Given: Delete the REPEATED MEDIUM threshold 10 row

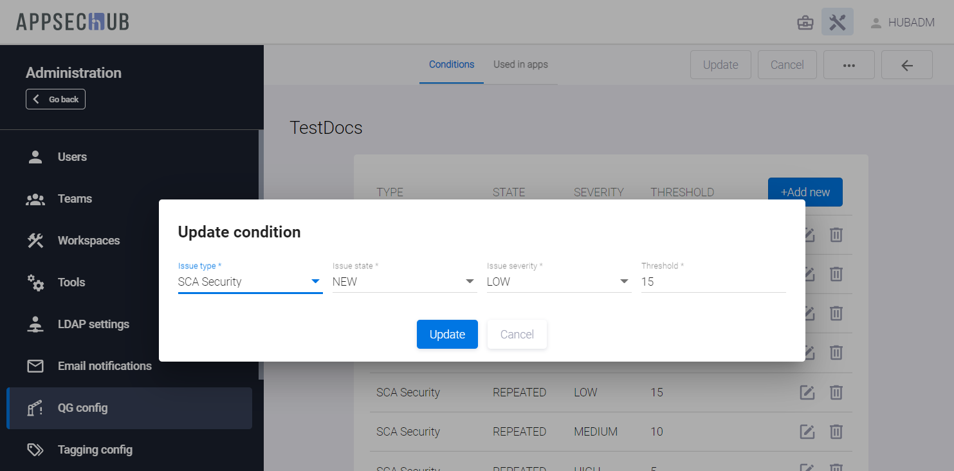Looking at the screenshot, I should pyautogui.click(x=836, y=431).
